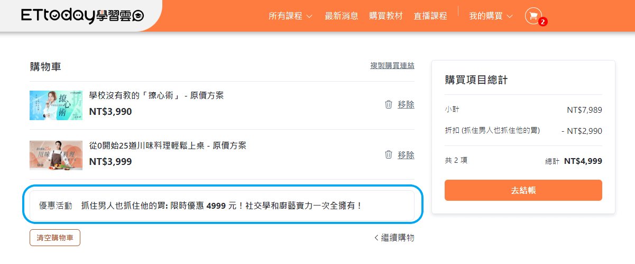Click the 學校沒有教的「撩心術」course title
Viewport: 635px width, 264px height.
tap(157, 95)
